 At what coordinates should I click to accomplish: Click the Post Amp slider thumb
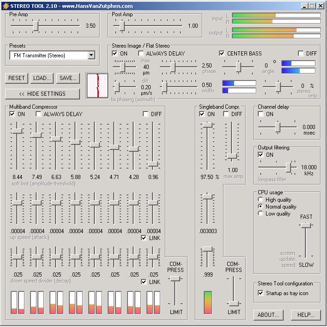(122, 26)
